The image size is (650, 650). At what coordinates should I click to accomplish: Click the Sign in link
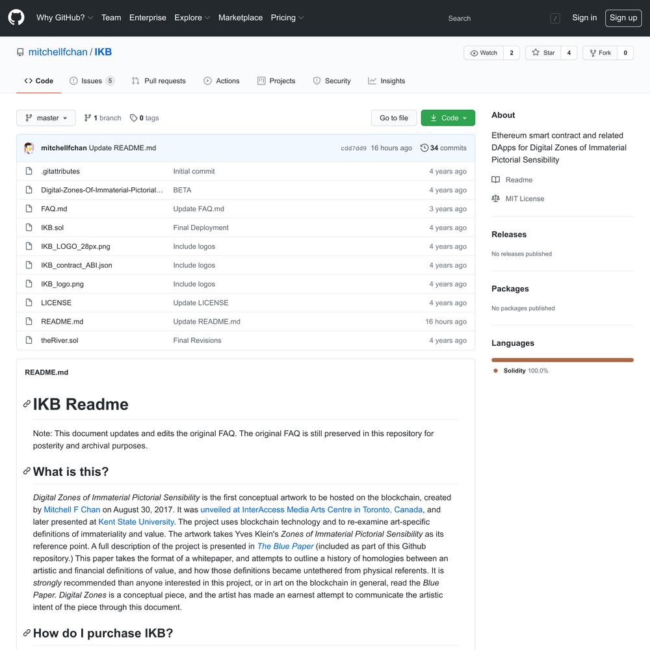[584, 18]
